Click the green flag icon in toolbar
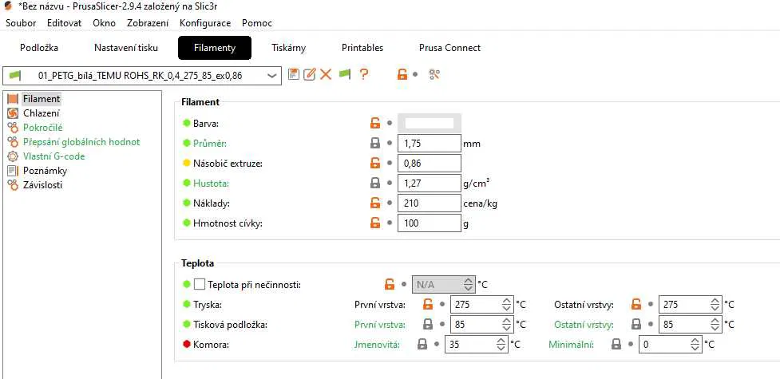 (x=345, y=74)
